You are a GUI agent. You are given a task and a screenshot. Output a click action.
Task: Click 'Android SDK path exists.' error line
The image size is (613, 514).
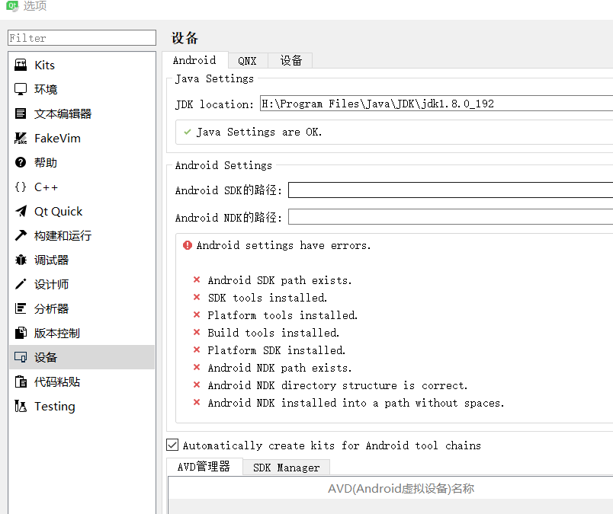pyautogui.click(x=280, y=280)
